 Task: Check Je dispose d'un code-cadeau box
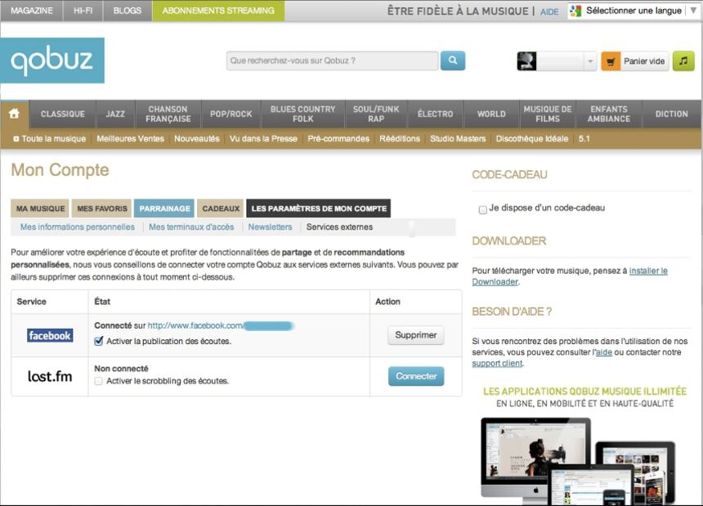482,209
